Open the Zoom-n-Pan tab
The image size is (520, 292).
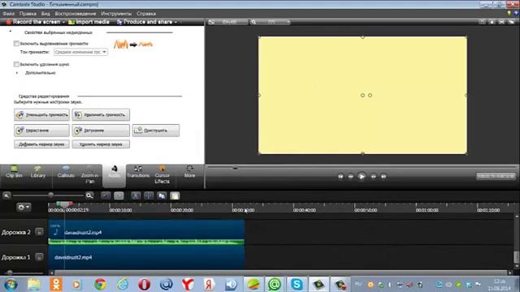pos(89,175)
